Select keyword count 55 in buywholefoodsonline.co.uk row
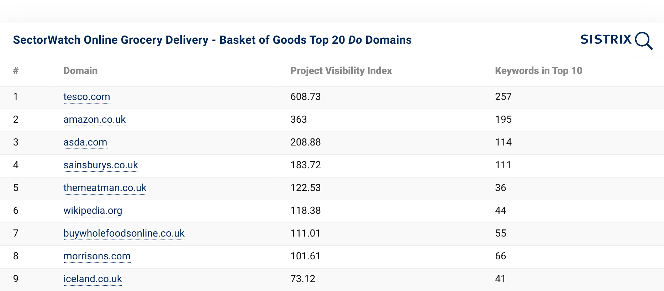This screenshot has height=291, width=664. pos(501,233)
